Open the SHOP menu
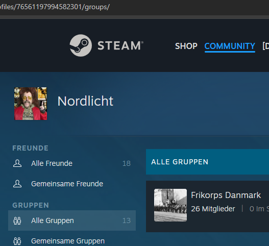This screenshot has height=246, width=269. [x=186, y=46]
